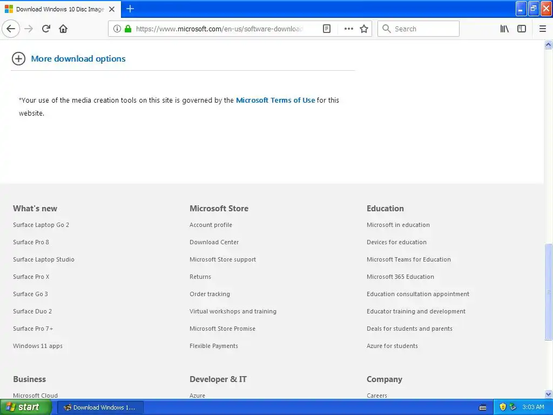Click the page scrollbar down arrow
This screenshot has width=553, height=415.
tap(549, 394)
